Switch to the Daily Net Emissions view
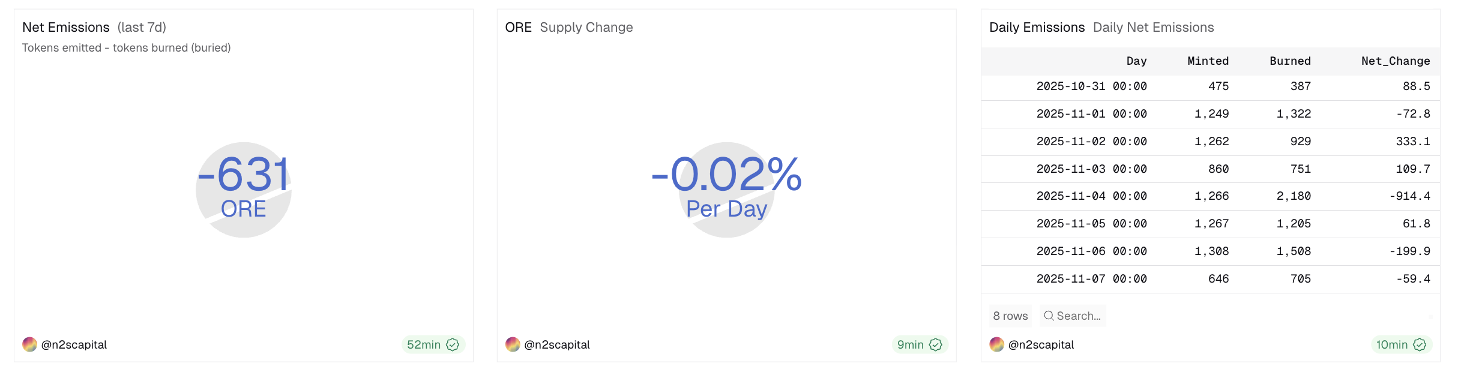This screenshot has width=1461, height=372. (x=1152, y=27)
